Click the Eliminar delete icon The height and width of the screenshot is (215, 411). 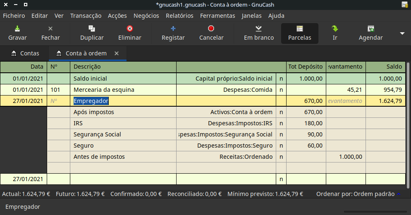point(130,29)
